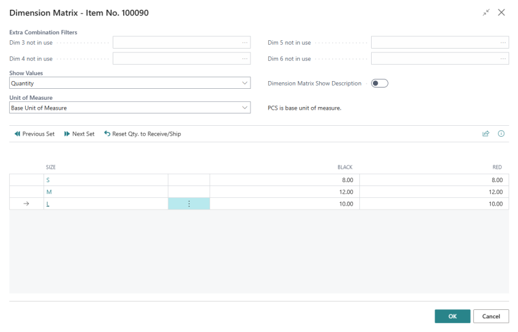The height and width of the screenshot is (332, 518).
Task: Click lookup dots in Dim 5 field
Action: 503,42
